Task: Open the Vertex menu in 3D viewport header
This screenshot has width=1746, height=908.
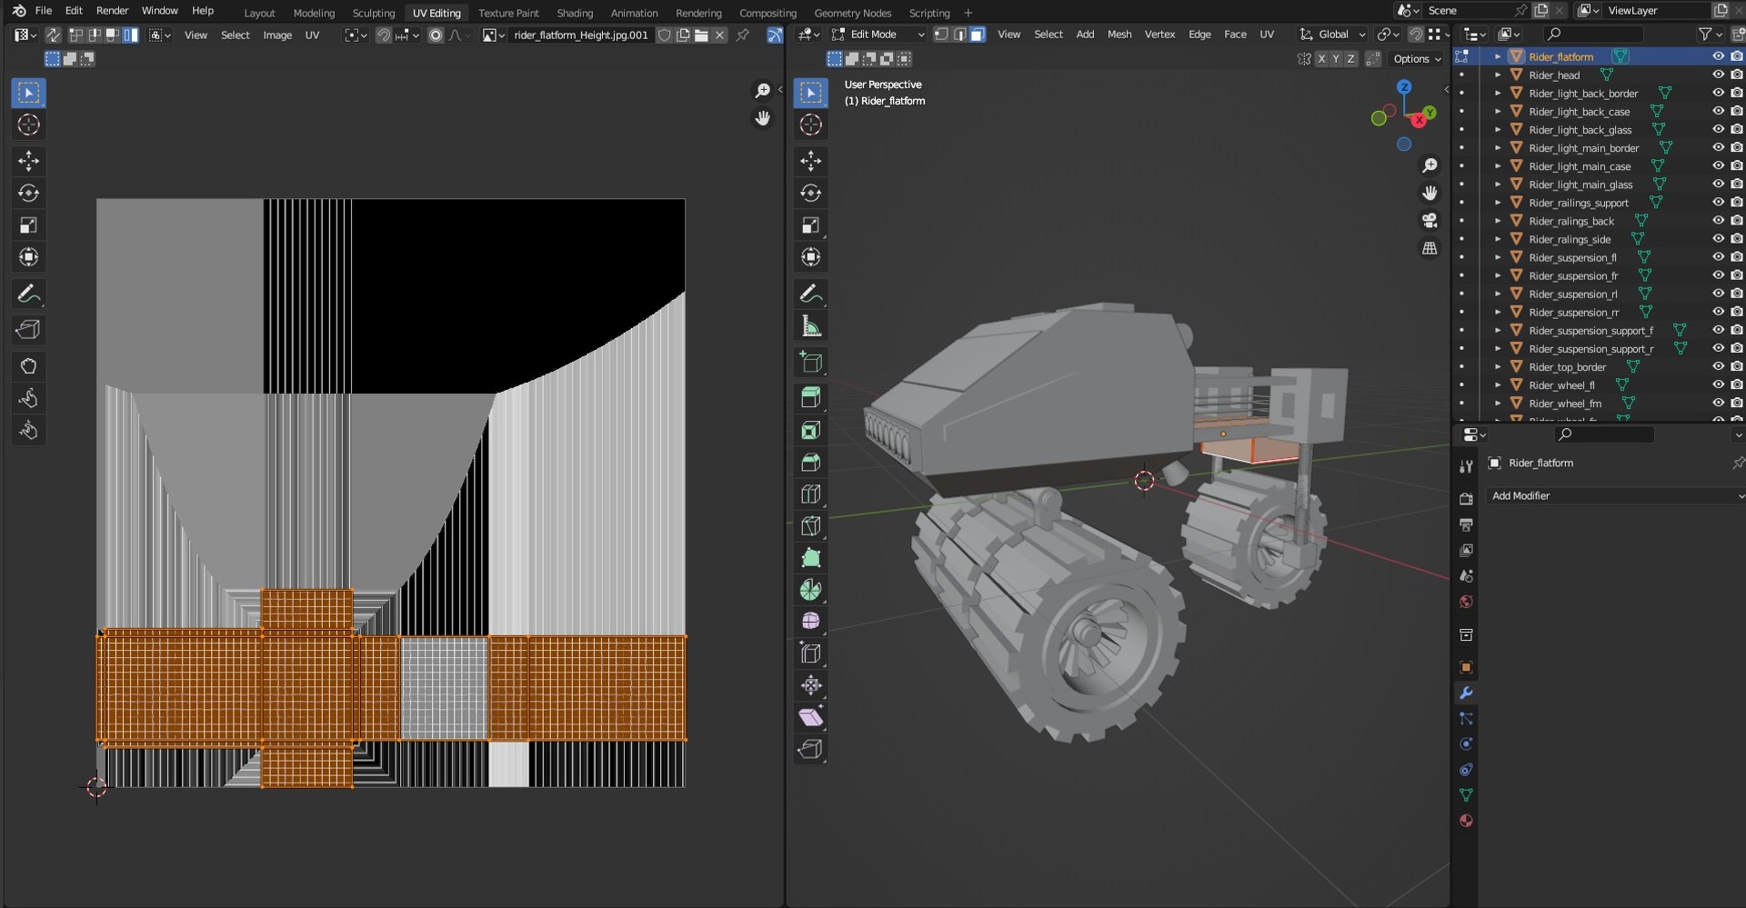Action: (x=1159, y=35)
